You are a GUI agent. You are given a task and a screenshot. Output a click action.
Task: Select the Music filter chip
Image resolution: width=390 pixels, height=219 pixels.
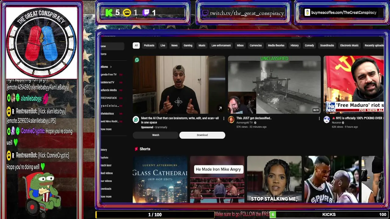[202, 45]
